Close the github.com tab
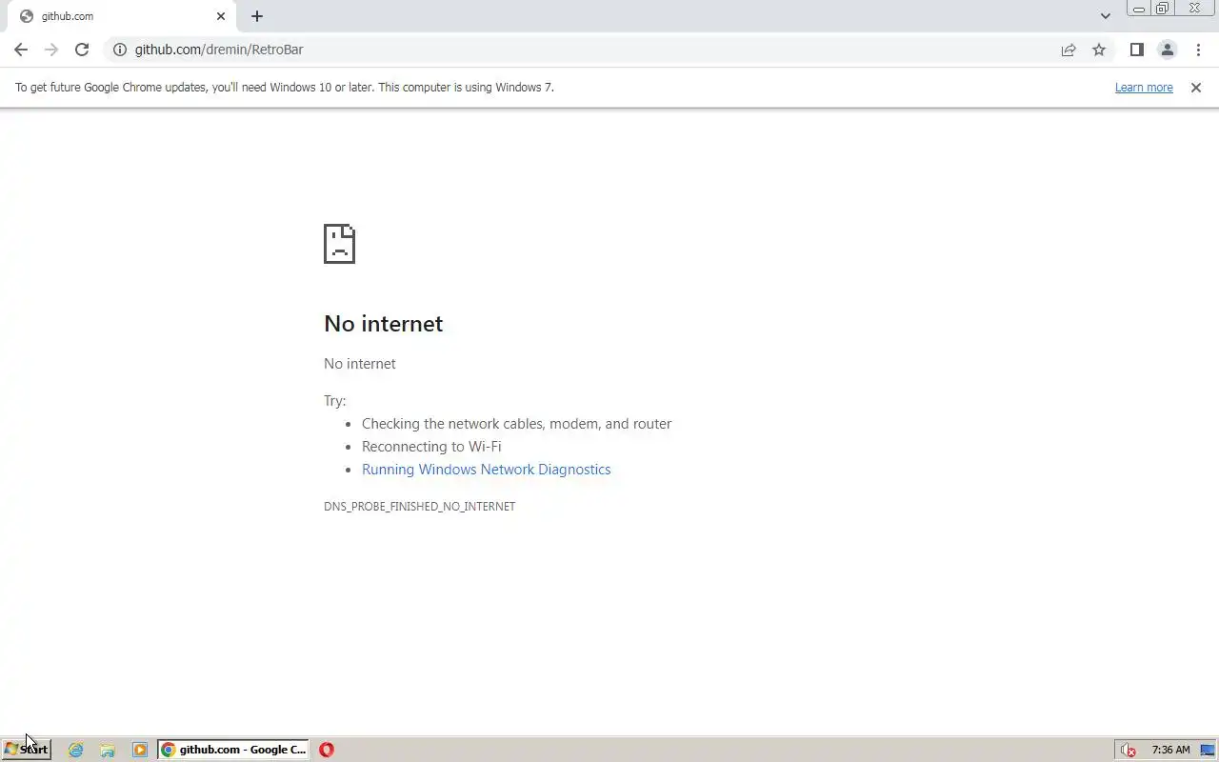This screenshot has width=1219, height=762. tap(221, 16)
